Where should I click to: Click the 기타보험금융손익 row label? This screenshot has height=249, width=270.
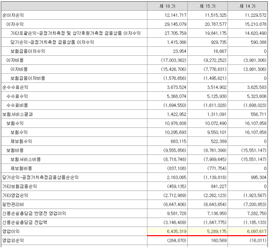click(19, 186)
